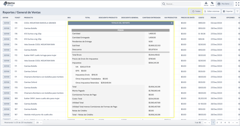This screenshot has height=126, width=240.
Task: Click EDITAR for ticket 176
Action: click(7, 34)
